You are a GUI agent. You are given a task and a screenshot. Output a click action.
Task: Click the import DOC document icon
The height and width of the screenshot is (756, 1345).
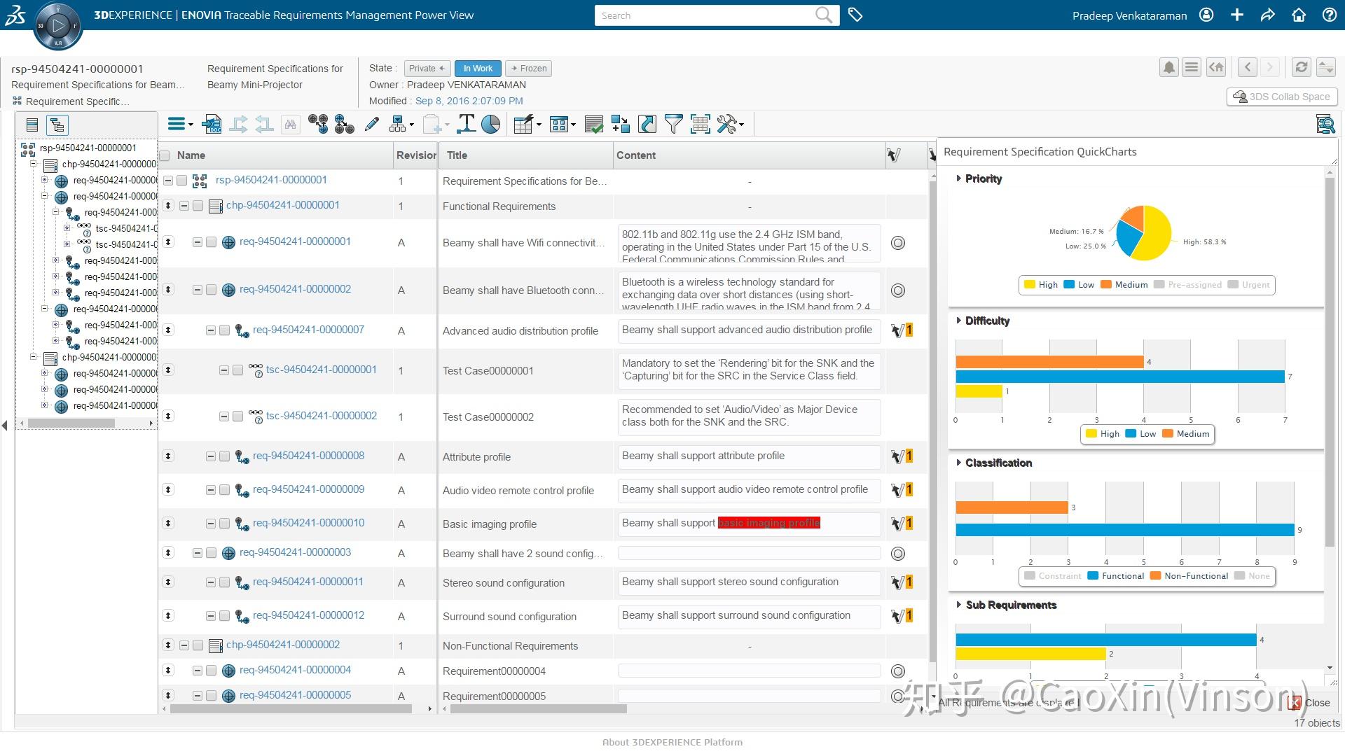coord(211,125)
